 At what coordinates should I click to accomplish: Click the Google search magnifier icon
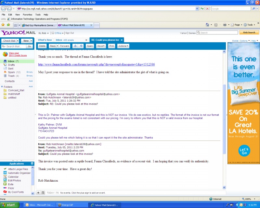click(x=253, y=9)
